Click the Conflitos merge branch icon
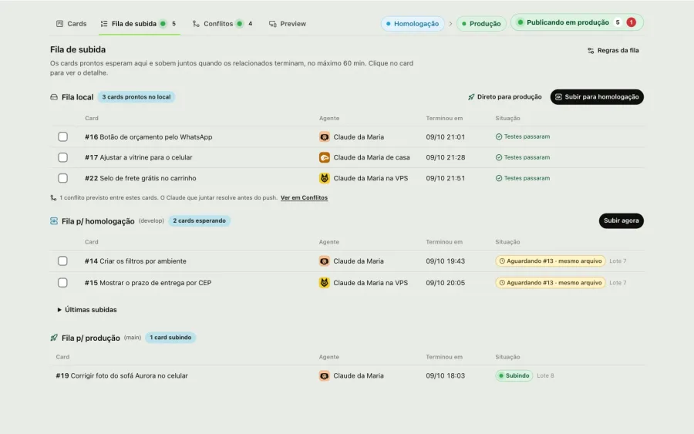The width and height of the screenshot is (694, 434). click(x=196, y=24)
